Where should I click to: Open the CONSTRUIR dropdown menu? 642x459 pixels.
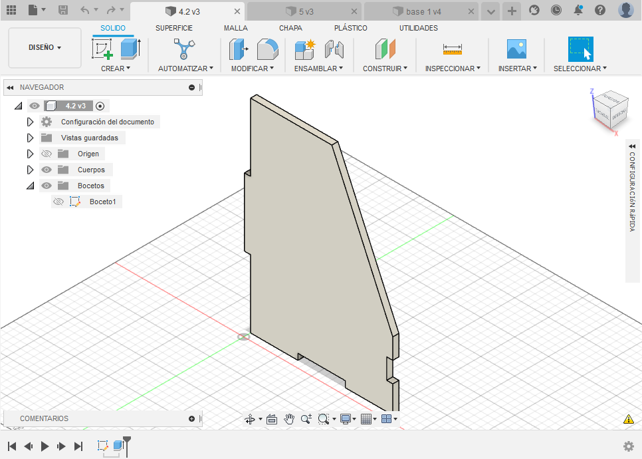[x=385, y=69]
